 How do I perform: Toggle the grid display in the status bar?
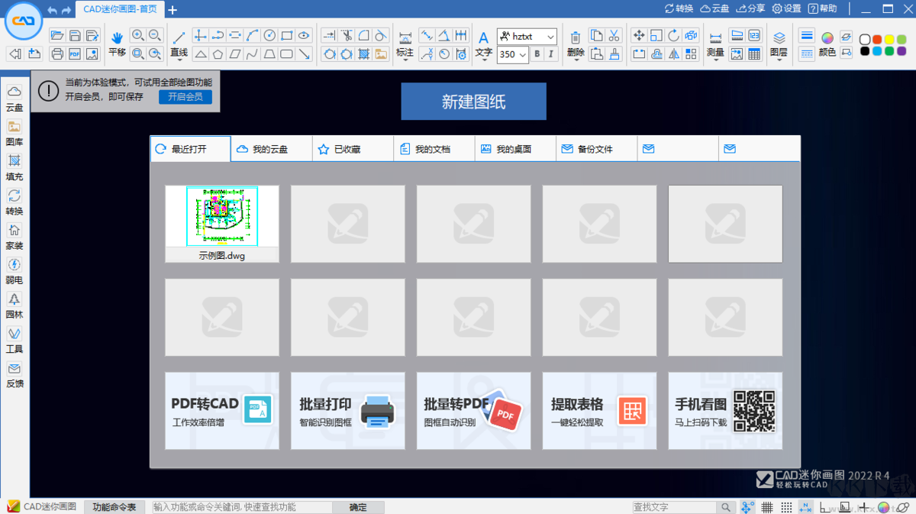pyautogui.click(x=766, y=506)
